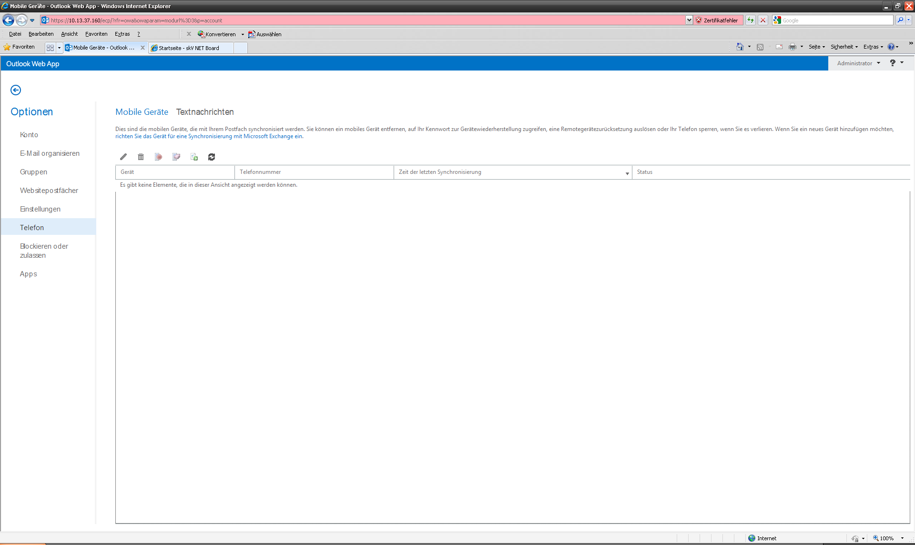This screenshot has width=915, height=545.
Task: Click the IE home icon
Action: pyautogui.click(x=740, y=47)
